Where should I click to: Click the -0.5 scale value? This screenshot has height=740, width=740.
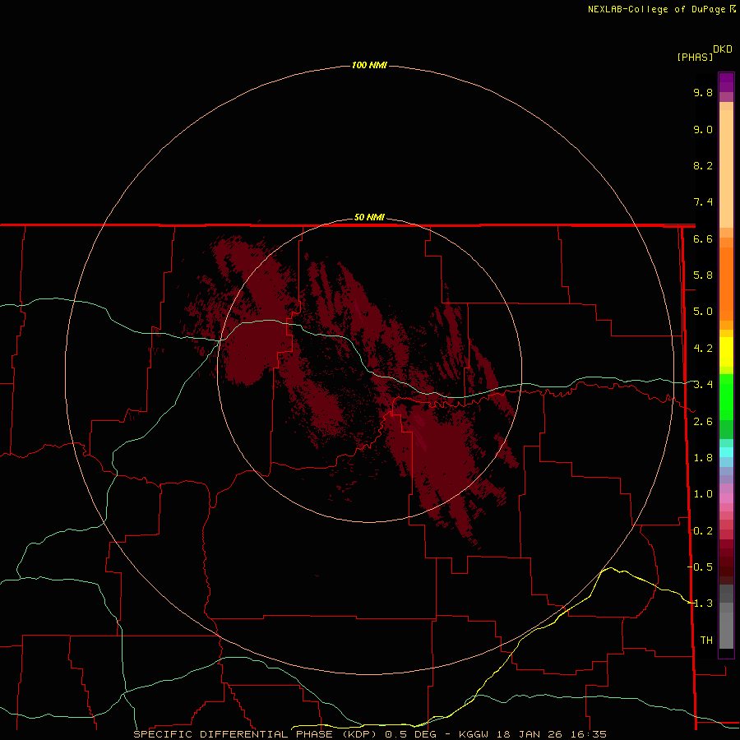click(x=701, y=567)
